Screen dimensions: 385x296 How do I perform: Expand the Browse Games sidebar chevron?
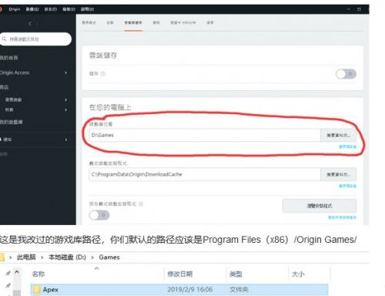pyautogui.click(x=66, y=99)
